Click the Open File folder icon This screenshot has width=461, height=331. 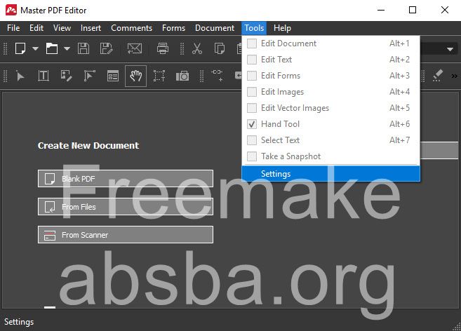pyautogui.click(x=52, y=48)
